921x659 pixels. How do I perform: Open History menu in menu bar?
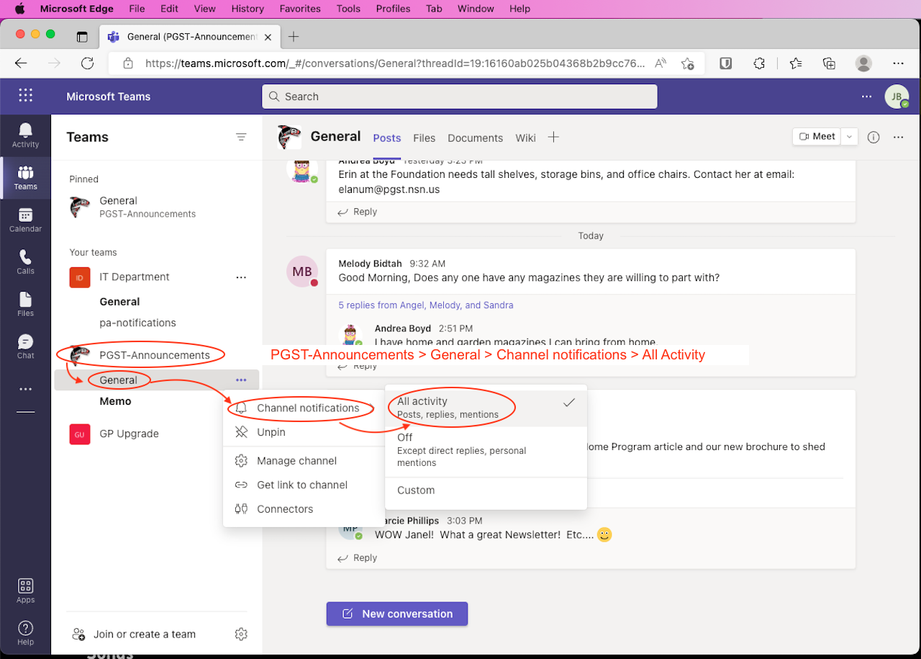248,9
